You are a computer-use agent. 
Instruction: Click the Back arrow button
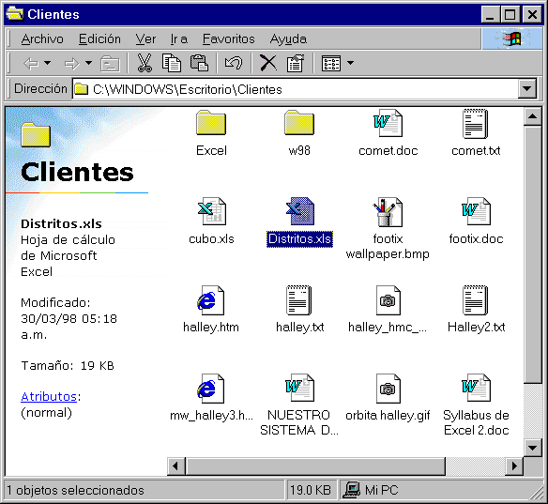pyautogui.click(x=32, y=64)
